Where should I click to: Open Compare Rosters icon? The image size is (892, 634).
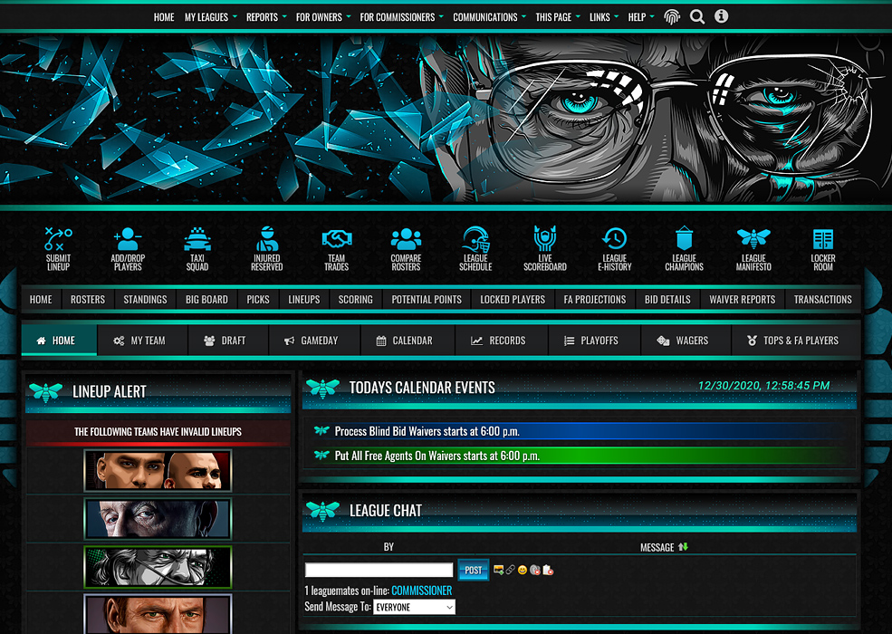point(406,249)
